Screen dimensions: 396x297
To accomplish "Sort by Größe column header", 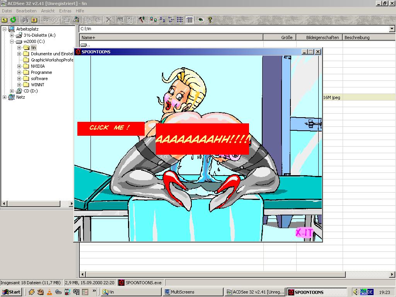I will tap(280, 38).
